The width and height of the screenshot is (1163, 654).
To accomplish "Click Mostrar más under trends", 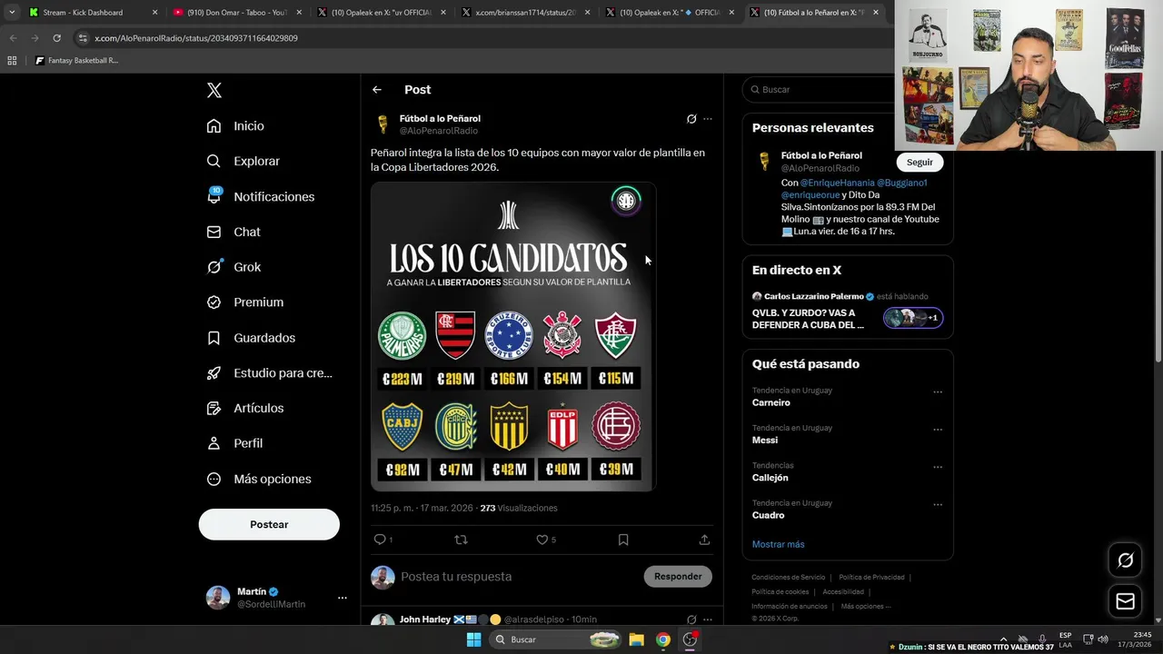I will 778,544.
